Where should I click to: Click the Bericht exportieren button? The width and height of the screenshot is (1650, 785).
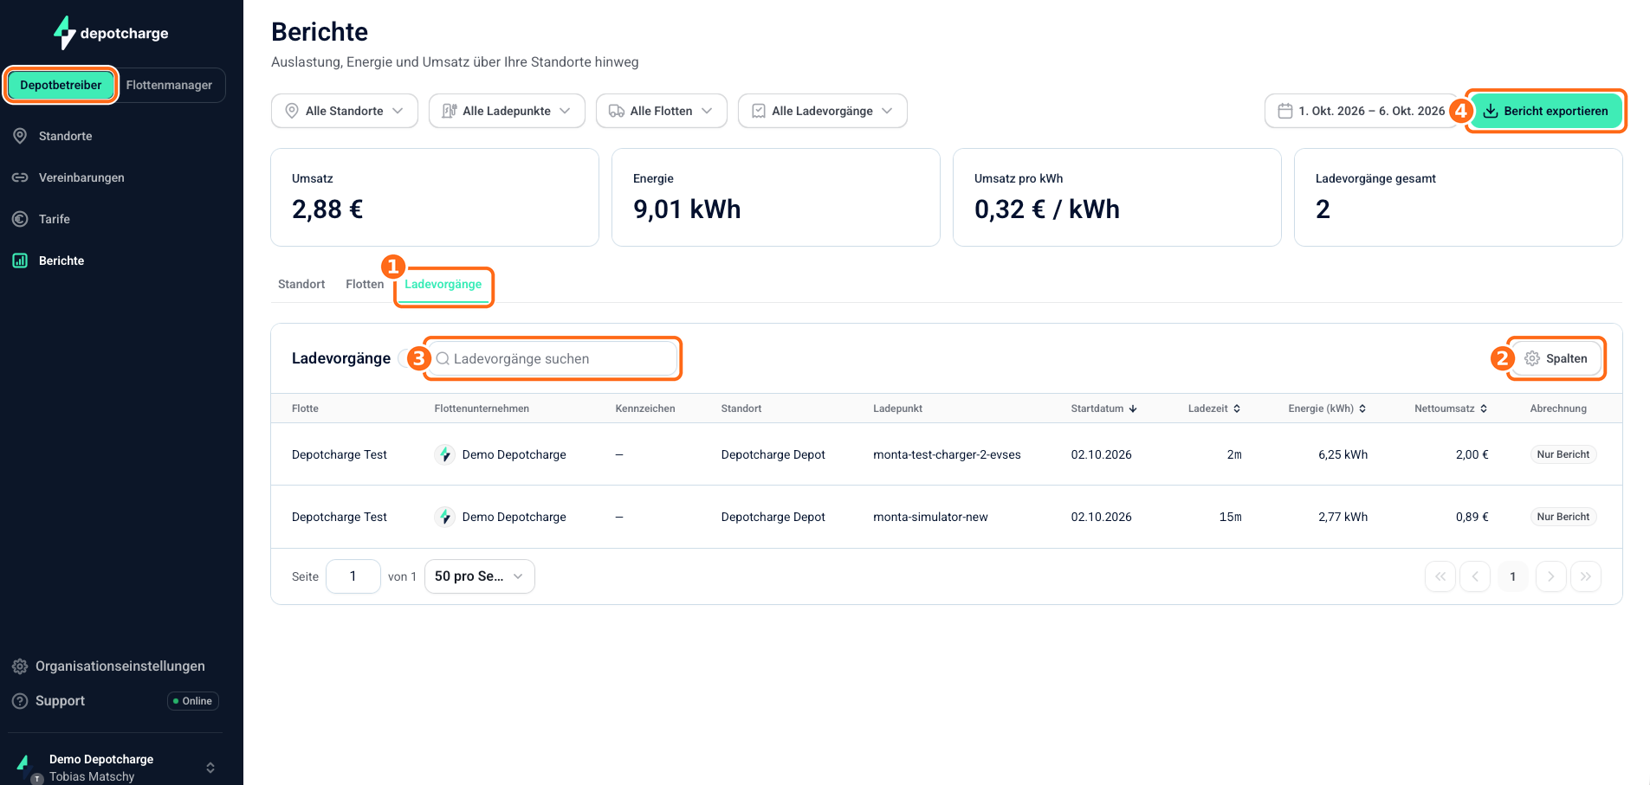1546,111
